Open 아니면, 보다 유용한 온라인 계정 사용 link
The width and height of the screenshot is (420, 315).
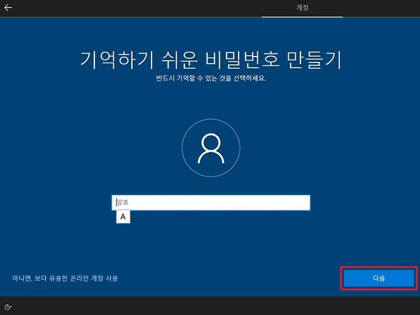pyautogui.click(x=65, y=278)
